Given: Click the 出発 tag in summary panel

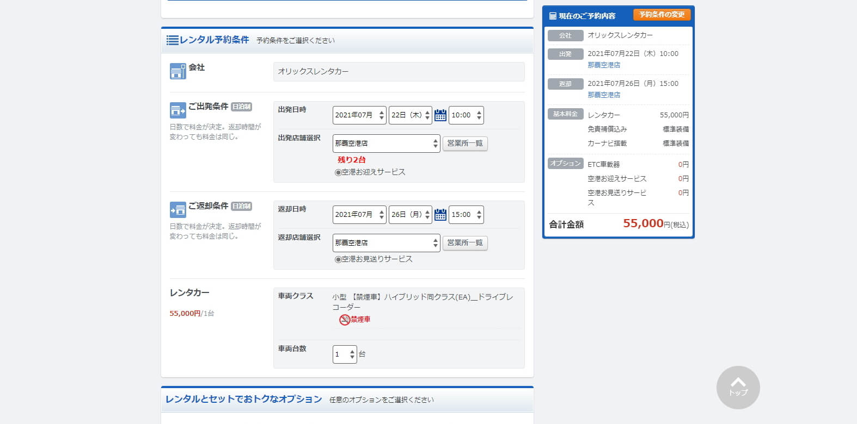Looking at the screenshot, I should point(565,54).
